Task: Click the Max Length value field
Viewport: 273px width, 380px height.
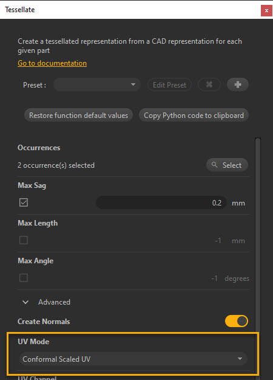Action: 161,240
